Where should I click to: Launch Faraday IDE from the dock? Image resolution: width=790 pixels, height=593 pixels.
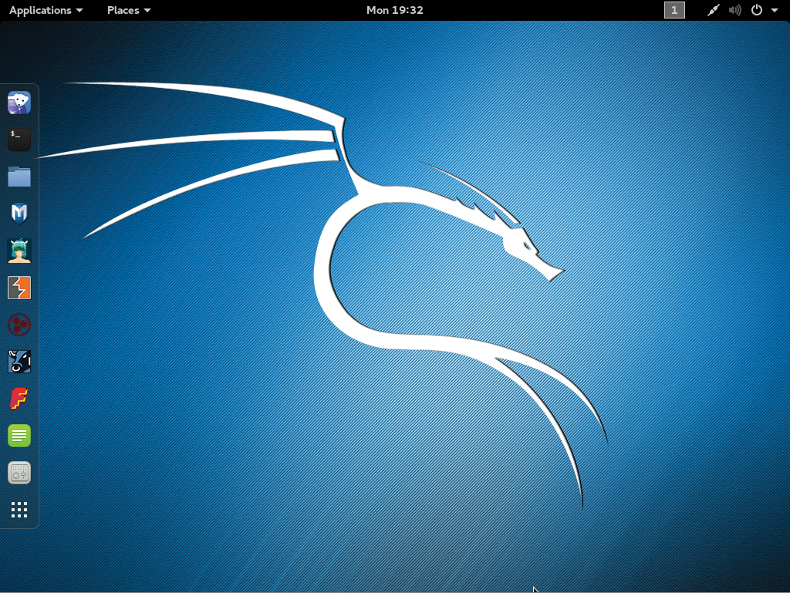pos(19,399)
